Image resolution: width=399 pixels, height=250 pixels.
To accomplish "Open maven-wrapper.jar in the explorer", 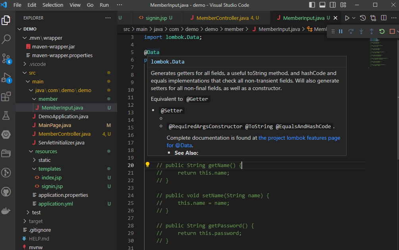I will click(x=54, y=46).
